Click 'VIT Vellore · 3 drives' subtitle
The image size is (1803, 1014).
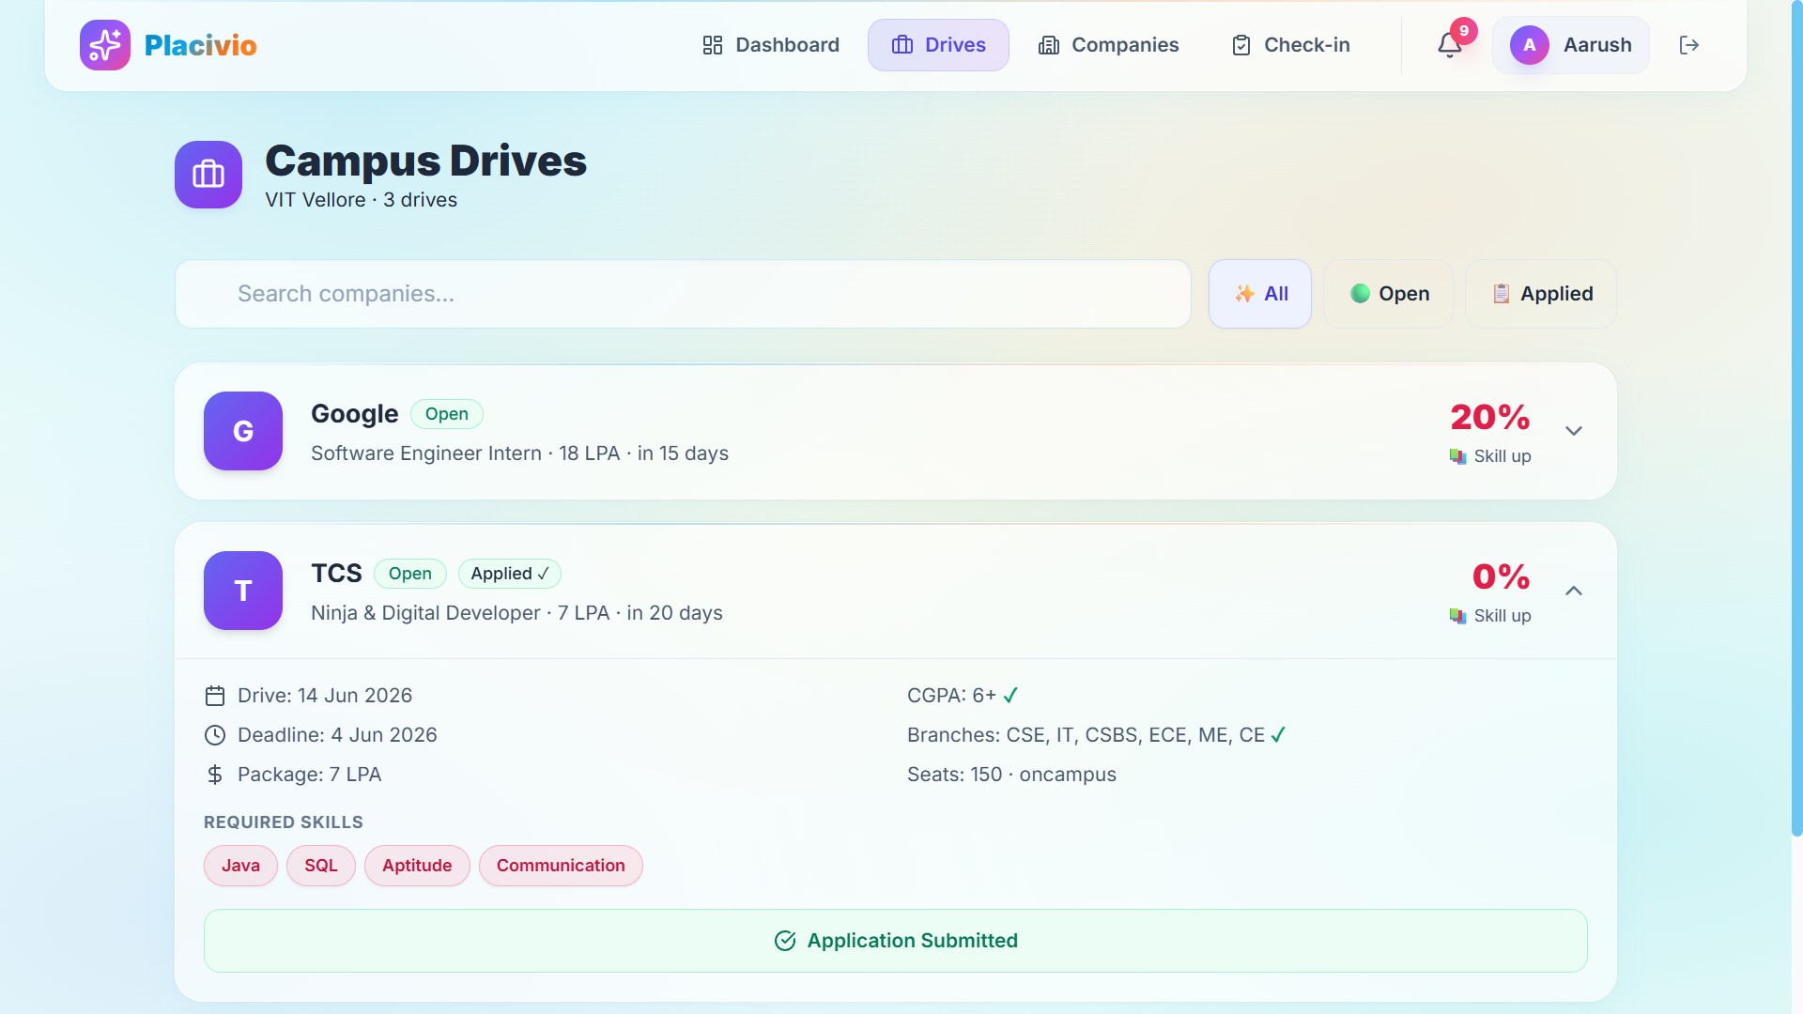(361, 200)
